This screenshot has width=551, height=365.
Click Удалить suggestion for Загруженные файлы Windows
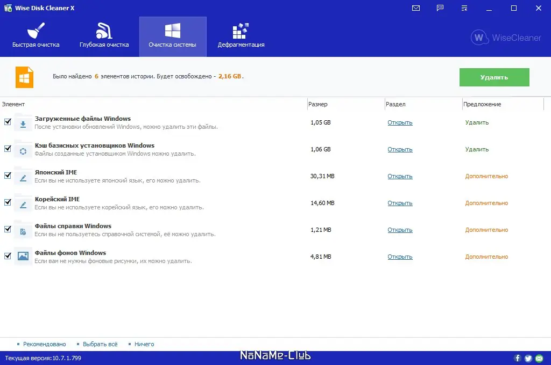(x=477, y=122)
